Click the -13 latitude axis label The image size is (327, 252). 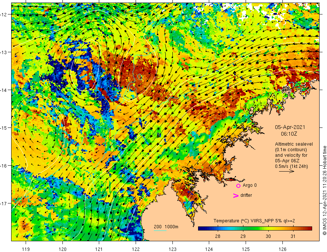pyautogui.click(x=4, y=52)
